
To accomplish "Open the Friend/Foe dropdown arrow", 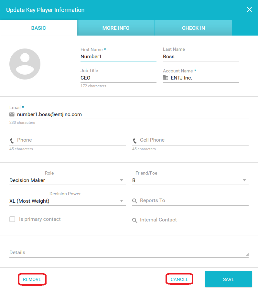I will pyautogui.click(x=244, y=180).
